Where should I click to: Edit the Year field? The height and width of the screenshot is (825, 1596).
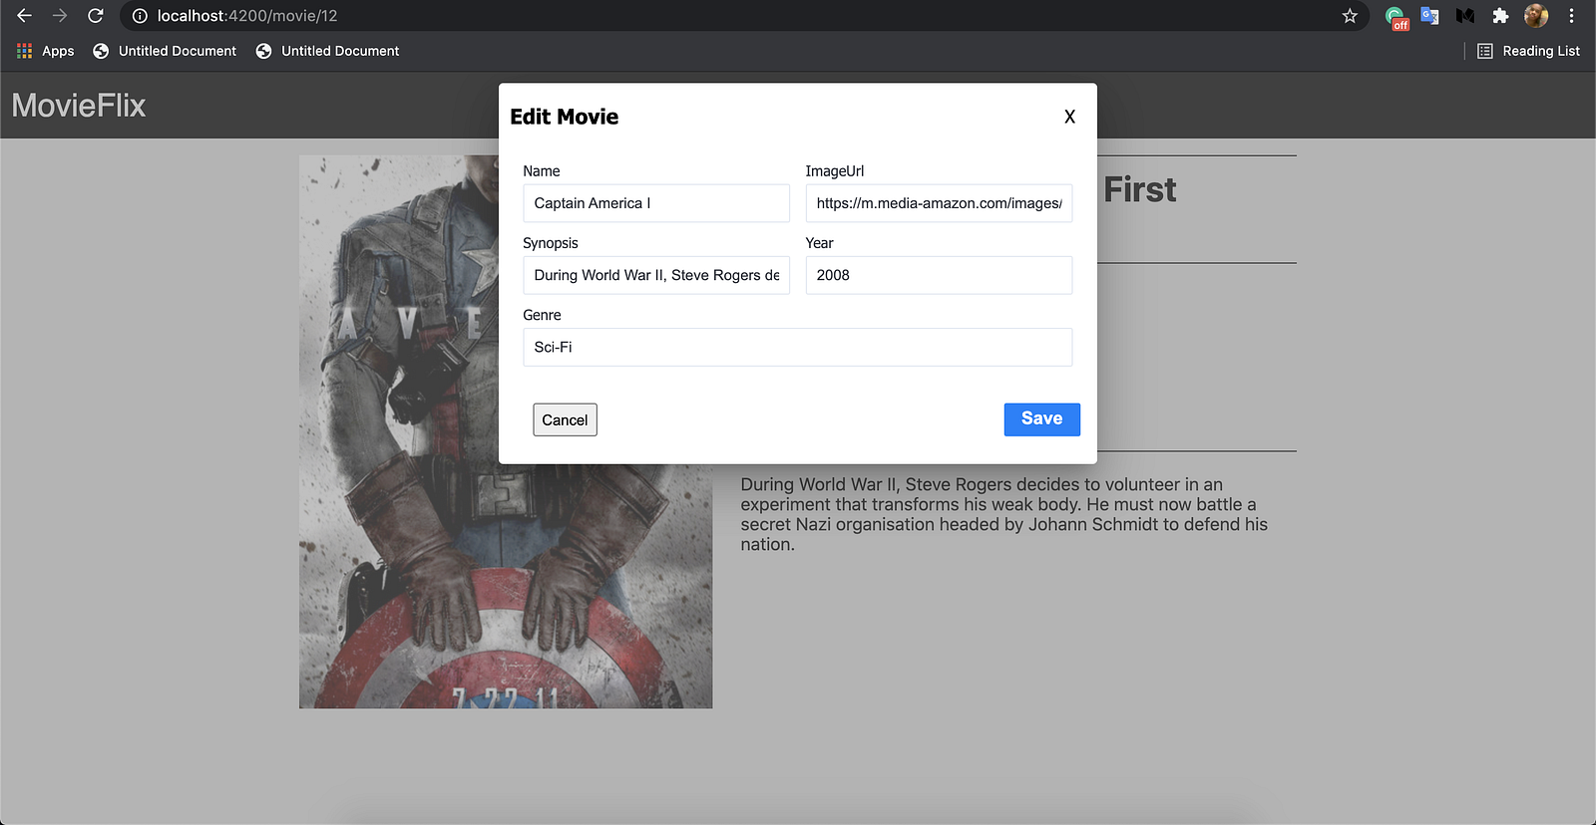pos(939,275)
